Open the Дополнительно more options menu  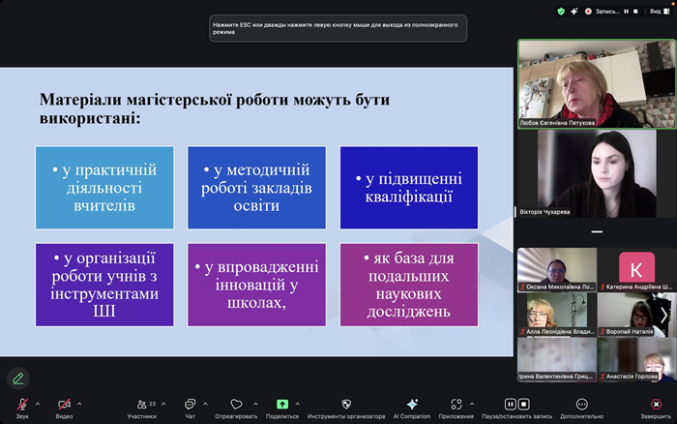tap(581, 404)
